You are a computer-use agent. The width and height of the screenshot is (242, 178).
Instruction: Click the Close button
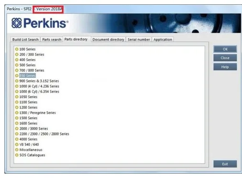pyautogui.click(x=225, y=58)
